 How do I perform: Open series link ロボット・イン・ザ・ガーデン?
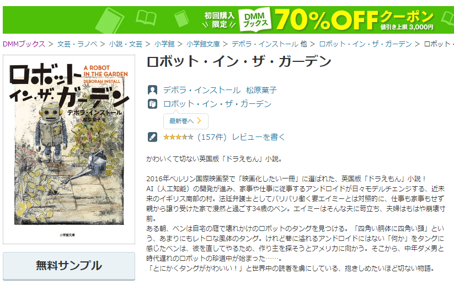[217, 104]
